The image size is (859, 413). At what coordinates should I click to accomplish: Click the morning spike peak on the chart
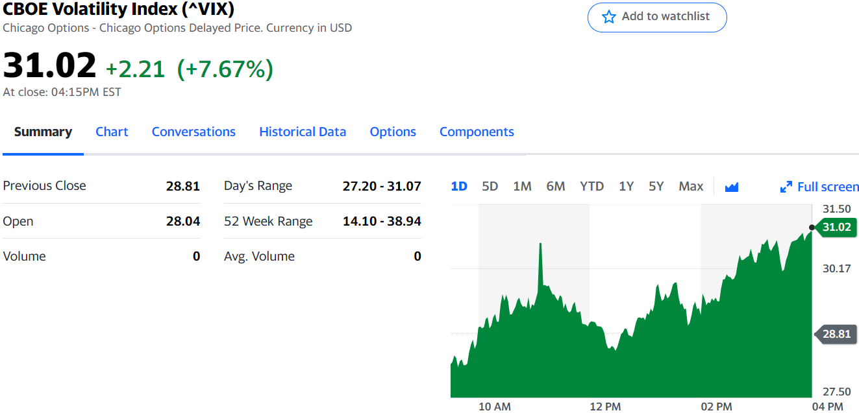coord(540,244)
